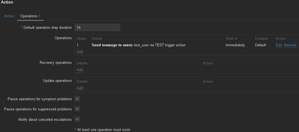Click the default operation step duration field
299x132 pixels.
point(97,27)
